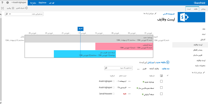Viewport: 208px width, 104px height.
Task: Open the SkyDrive top menu item
Action: [42, 3]
